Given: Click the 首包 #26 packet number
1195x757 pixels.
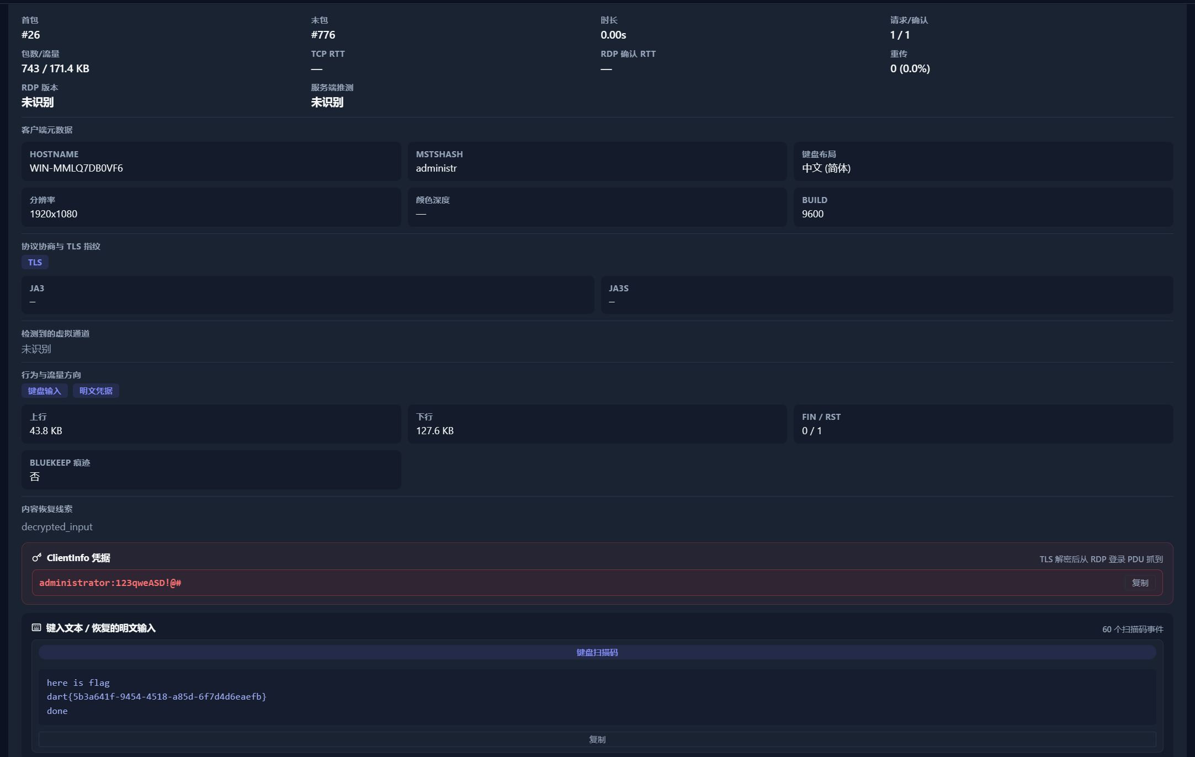Looking at the screenshot, I should 31,35.
